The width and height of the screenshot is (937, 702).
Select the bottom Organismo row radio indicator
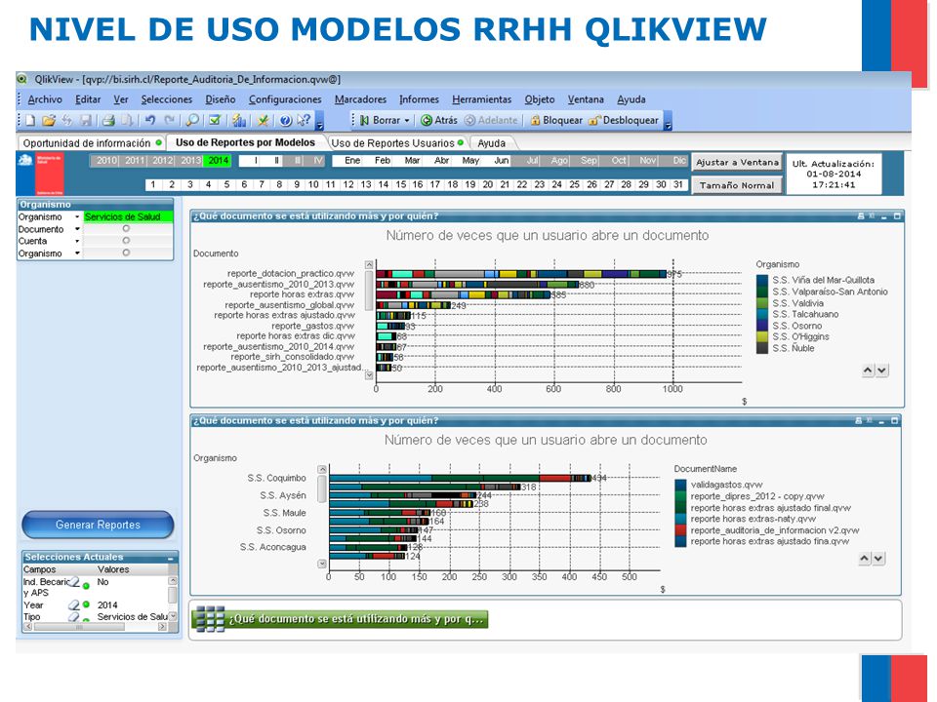pos(126,253)
